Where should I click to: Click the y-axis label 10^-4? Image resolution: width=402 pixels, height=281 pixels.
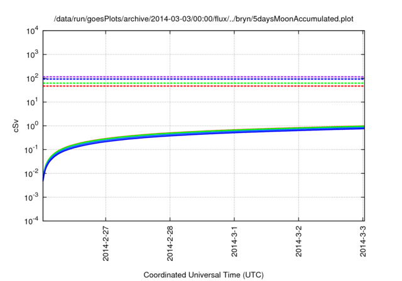32,221
